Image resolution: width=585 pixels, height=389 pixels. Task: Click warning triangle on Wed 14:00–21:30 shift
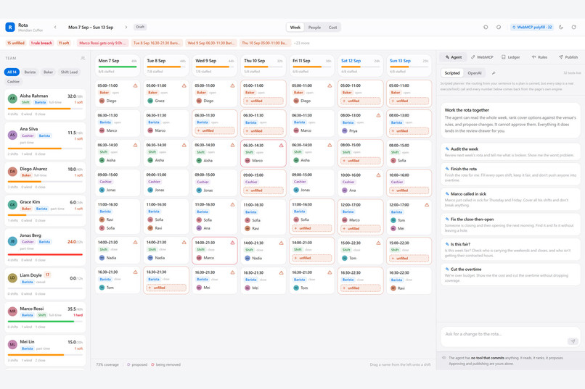(232, 243)
